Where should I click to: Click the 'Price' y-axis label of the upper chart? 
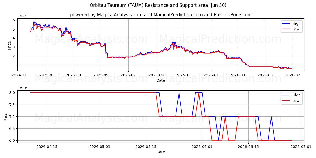pos(9,45)
